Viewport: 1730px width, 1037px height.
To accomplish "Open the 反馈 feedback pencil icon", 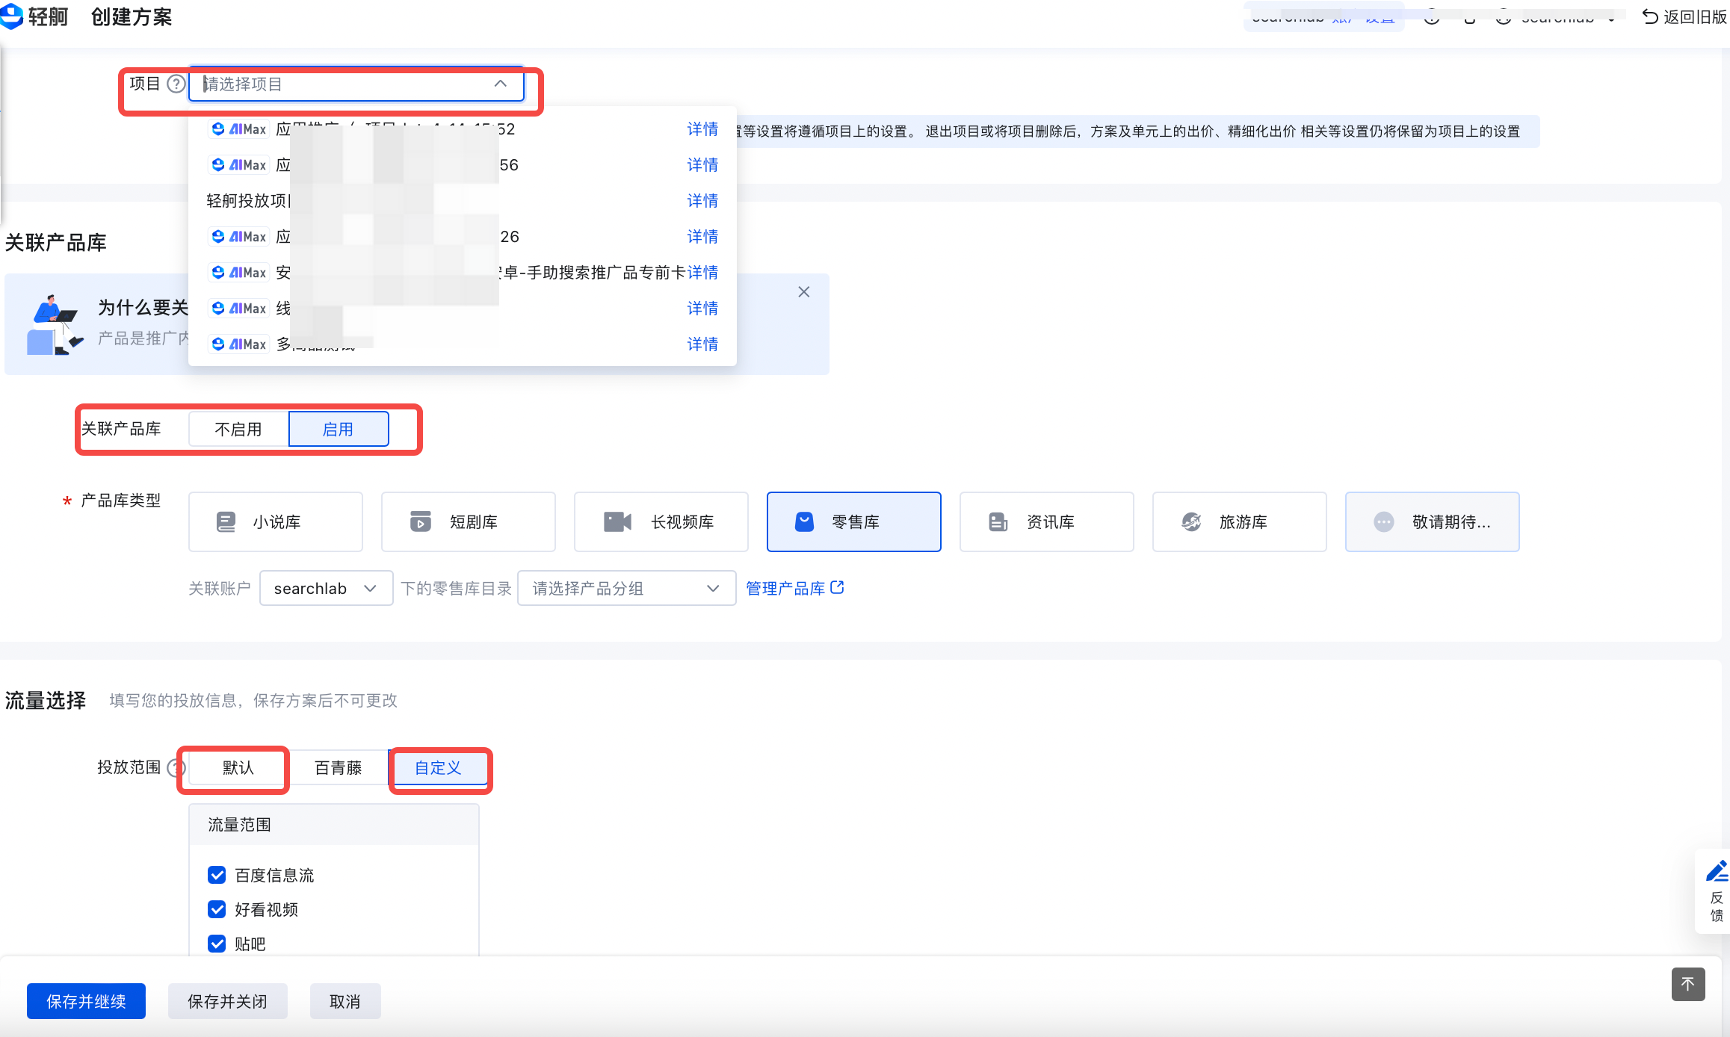I will click(x=1716, y=872).
